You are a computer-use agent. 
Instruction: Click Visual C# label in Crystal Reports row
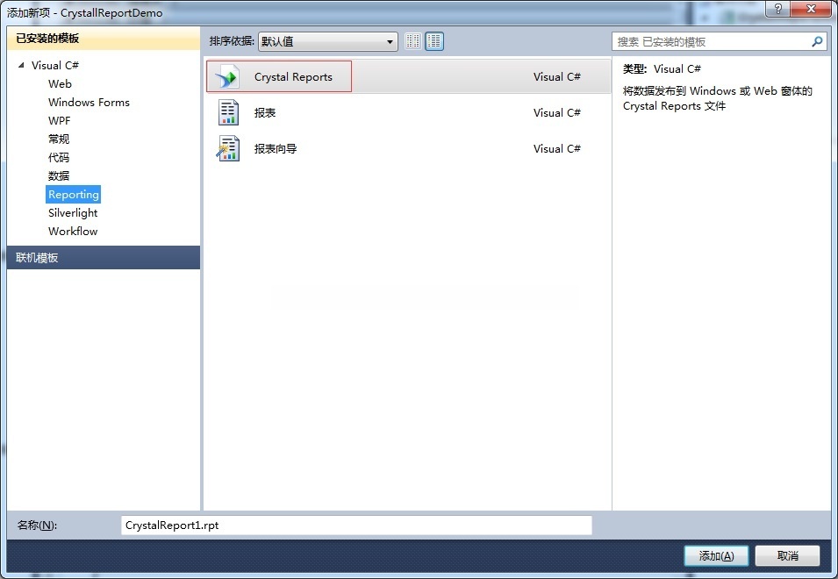[557, 77]
